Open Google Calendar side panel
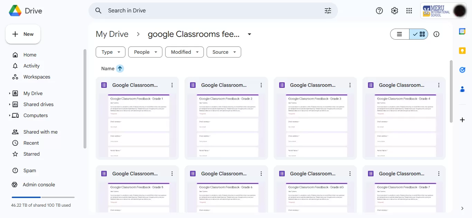The width and height of the screenshot is (472, 218). click(462, 31)
